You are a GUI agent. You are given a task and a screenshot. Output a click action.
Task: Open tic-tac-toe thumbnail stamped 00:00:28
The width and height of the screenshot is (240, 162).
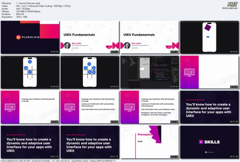click(30, 72)
